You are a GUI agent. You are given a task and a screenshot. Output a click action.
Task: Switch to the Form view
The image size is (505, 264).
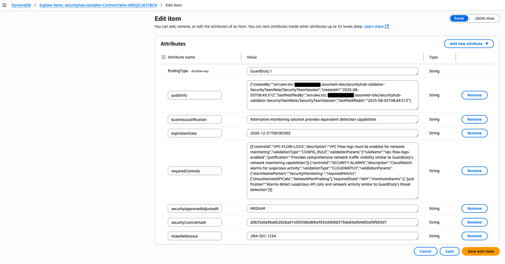(459, 18)
